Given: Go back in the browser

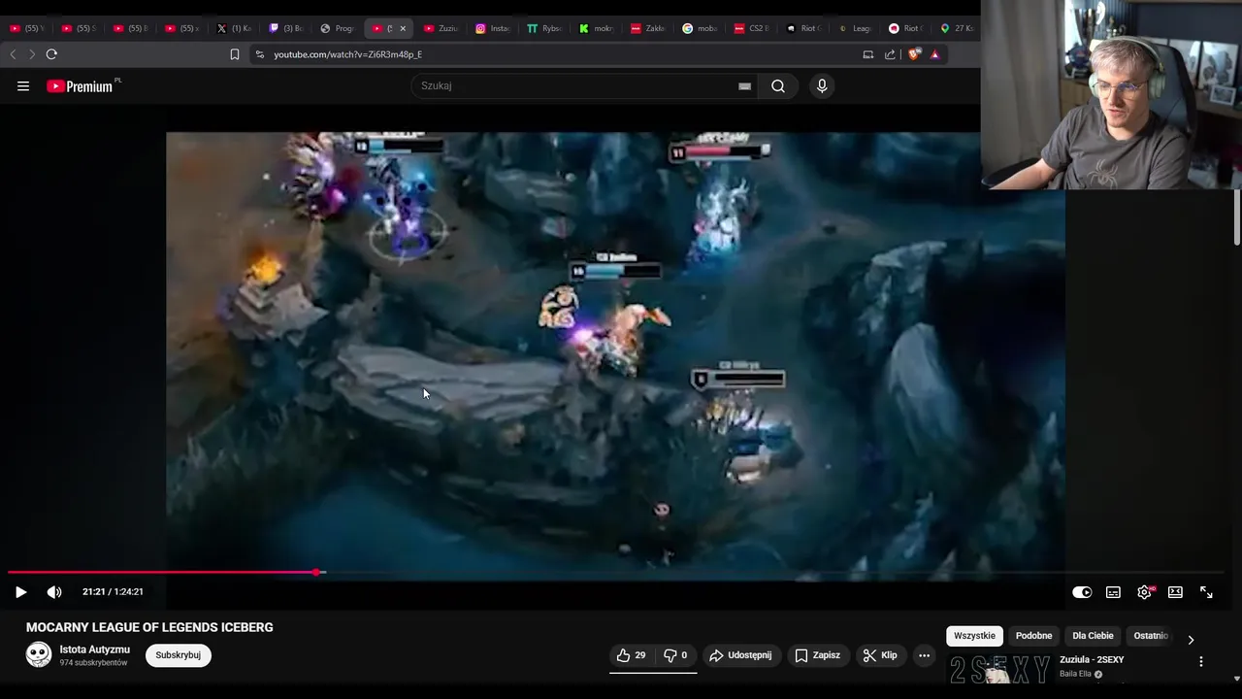Looking at the screenshot, I should [x=13, y=54].
